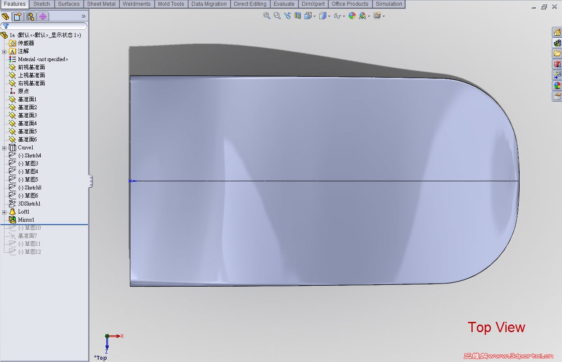Open the ConfigurationManager tab icon
Viewport: 562px width, 362px height.
click(x=30, y=16)
